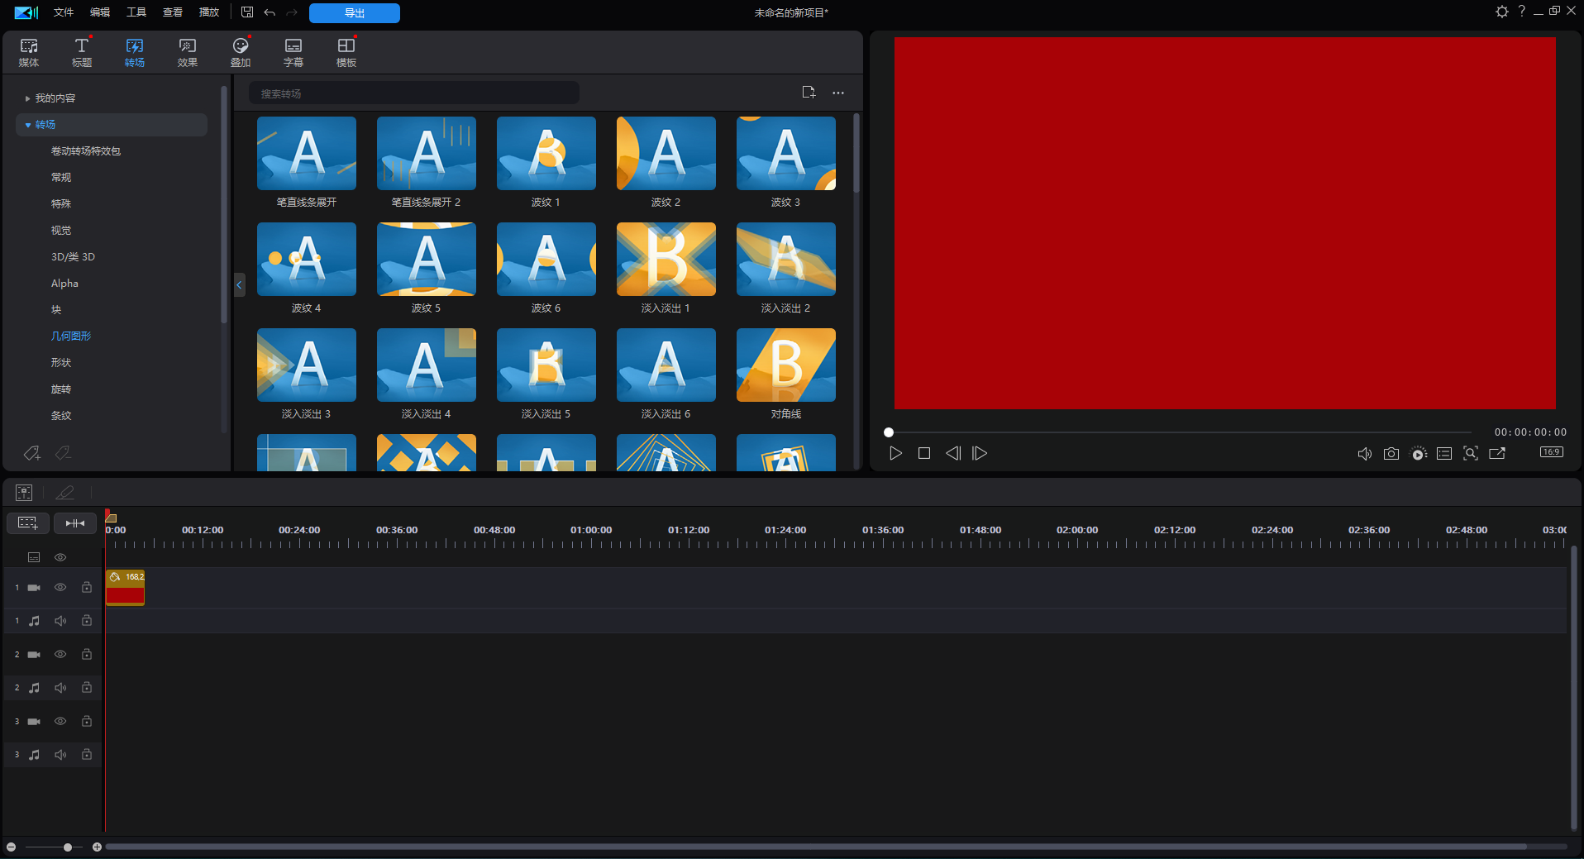Step to the next frame

coord(980,453)
